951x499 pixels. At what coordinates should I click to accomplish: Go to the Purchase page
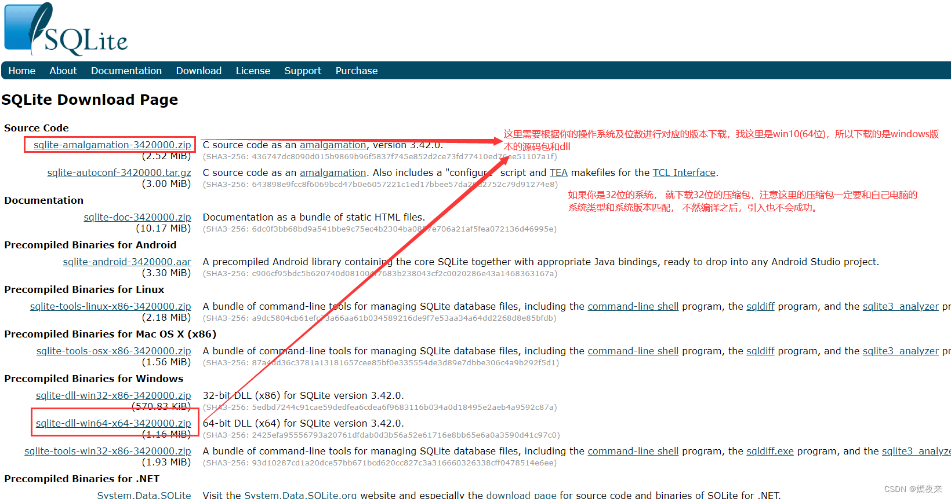click(357, 71)
